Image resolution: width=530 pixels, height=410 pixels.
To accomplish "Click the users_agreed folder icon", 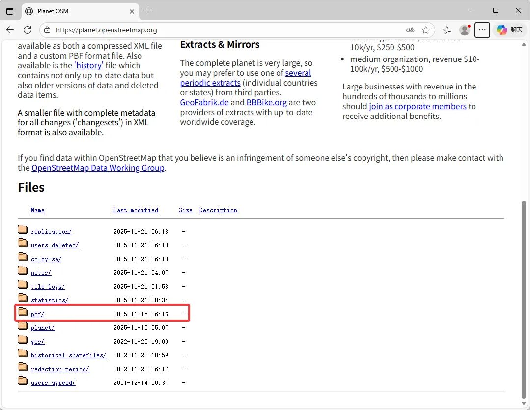I will coord(23,381).
